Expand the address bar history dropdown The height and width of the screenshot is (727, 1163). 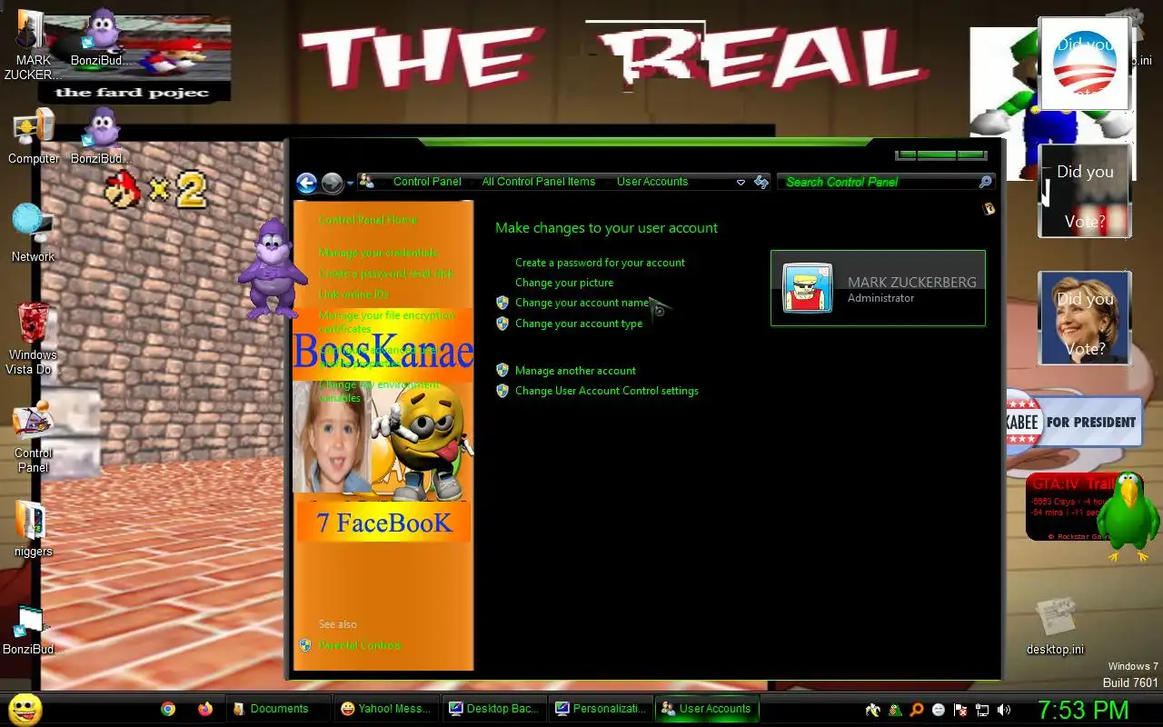click(741, 183)
